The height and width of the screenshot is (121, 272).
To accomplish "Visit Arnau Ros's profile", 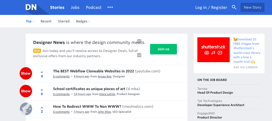I will pos(104,77).
